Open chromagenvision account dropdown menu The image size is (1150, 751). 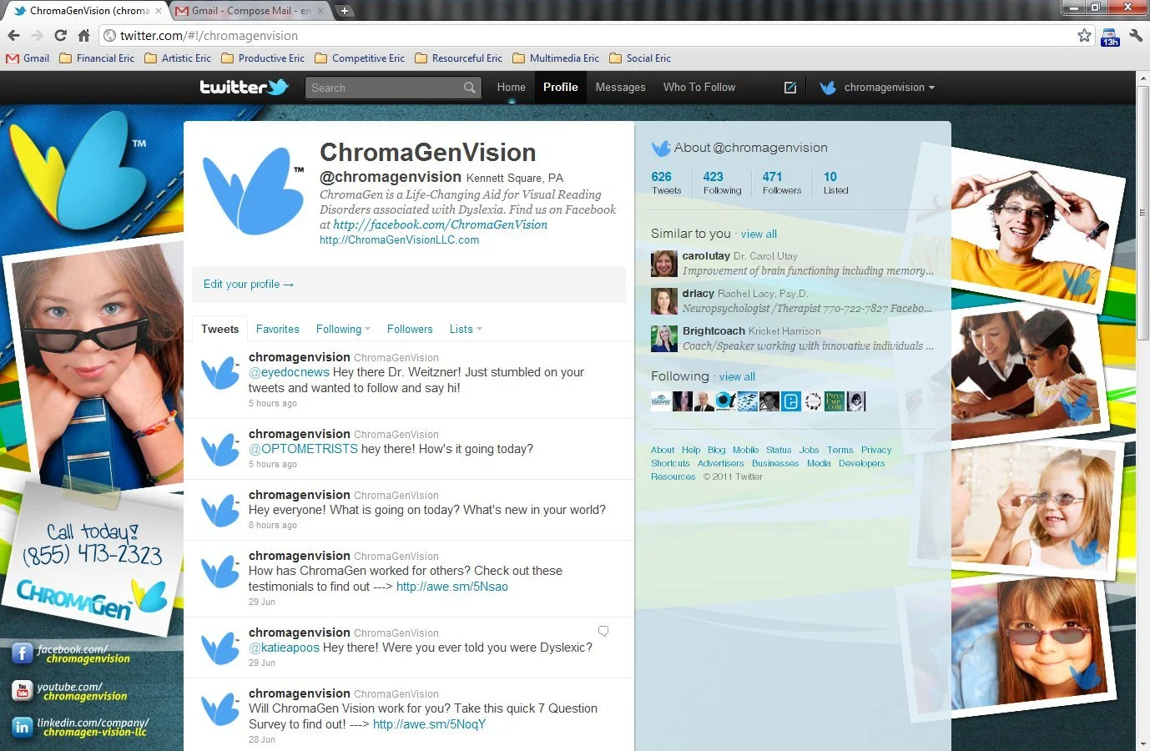878,88
